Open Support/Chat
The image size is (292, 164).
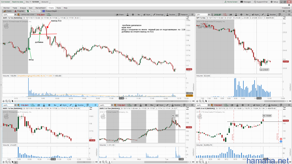[261, 2]
